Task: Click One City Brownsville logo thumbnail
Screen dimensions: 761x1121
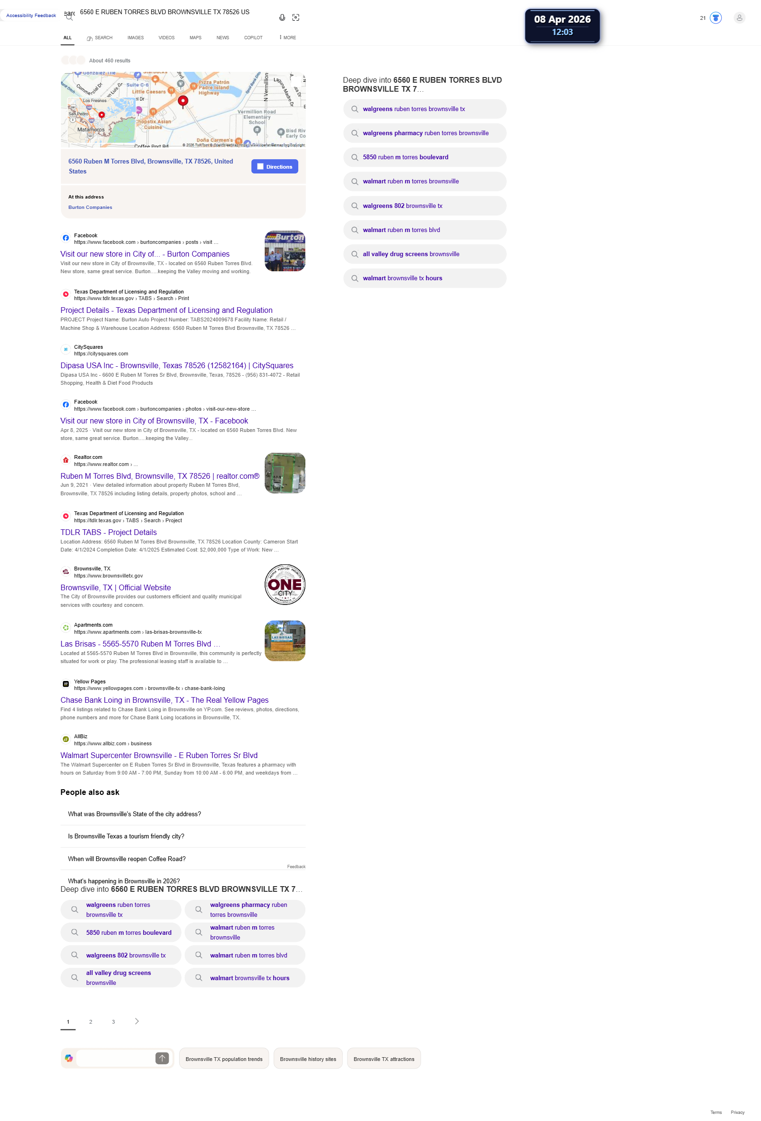Action: [285, 585]
